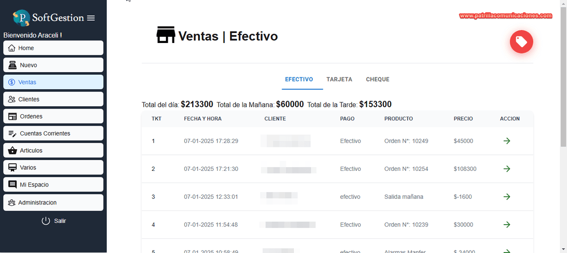Screen dimensions: 567x253
Task: Click the patrillacomunicaciones website link
Action: coord(506,16)
